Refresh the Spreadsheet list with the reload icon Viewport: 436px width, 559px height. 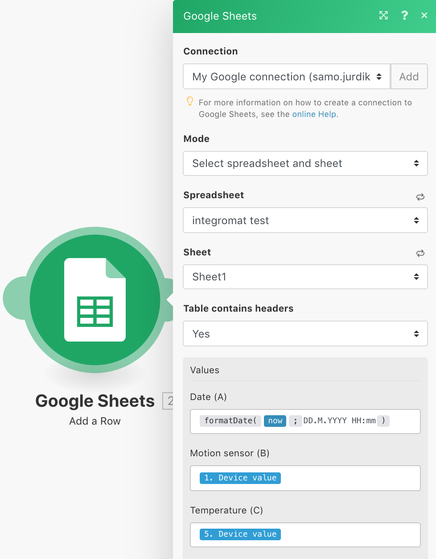point(420,196)
